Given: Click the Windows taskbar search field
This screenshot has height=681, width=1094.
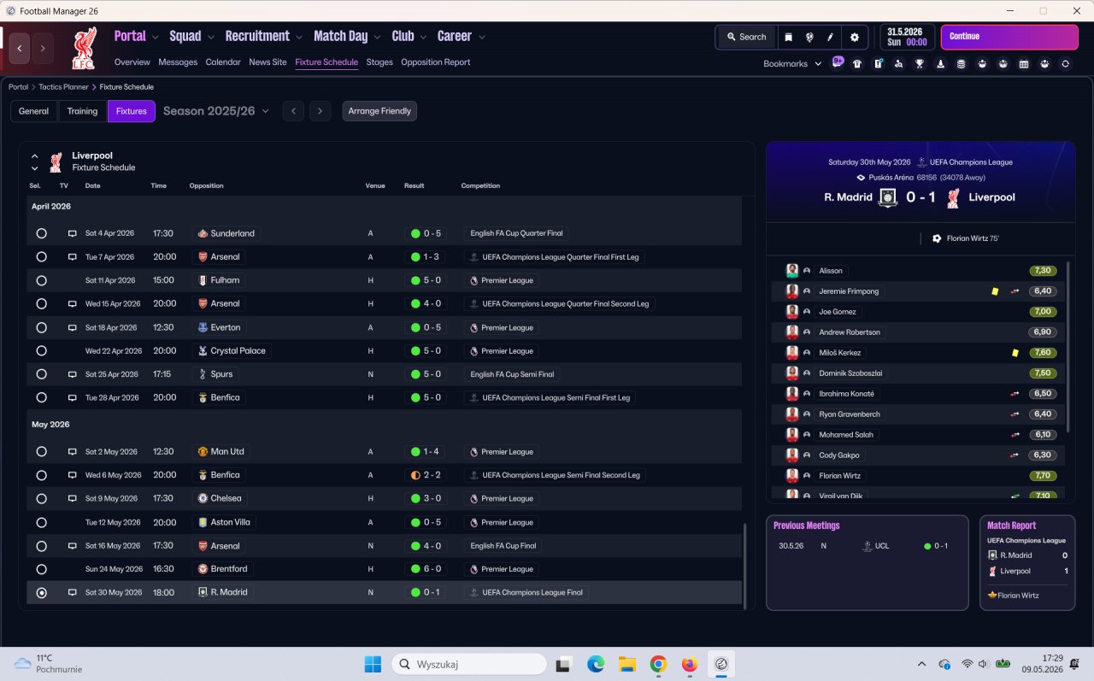Looking at the screenshot, I should 469,664.
